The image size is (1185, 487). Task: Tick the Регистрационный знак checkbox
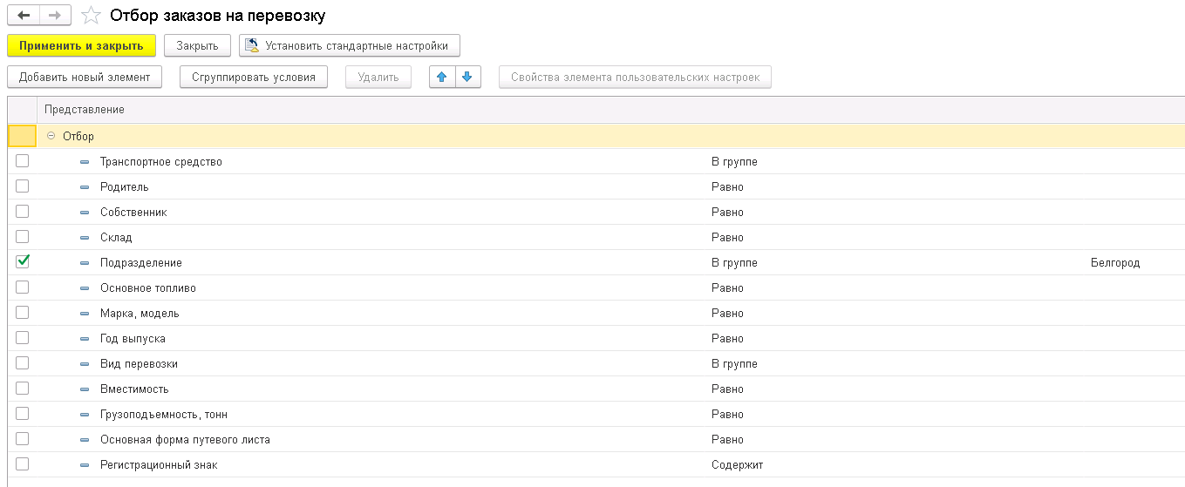click(23, 464)
